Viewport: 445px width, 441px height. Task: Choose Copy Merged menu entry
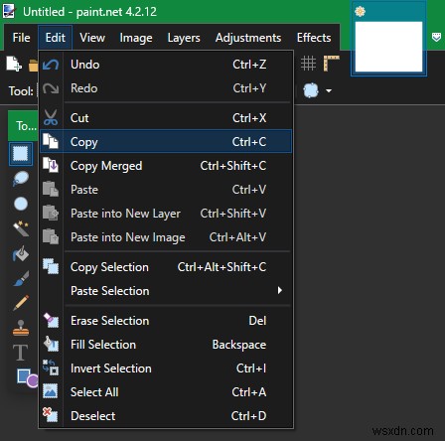pyautogui.click(x=166, y=166)
